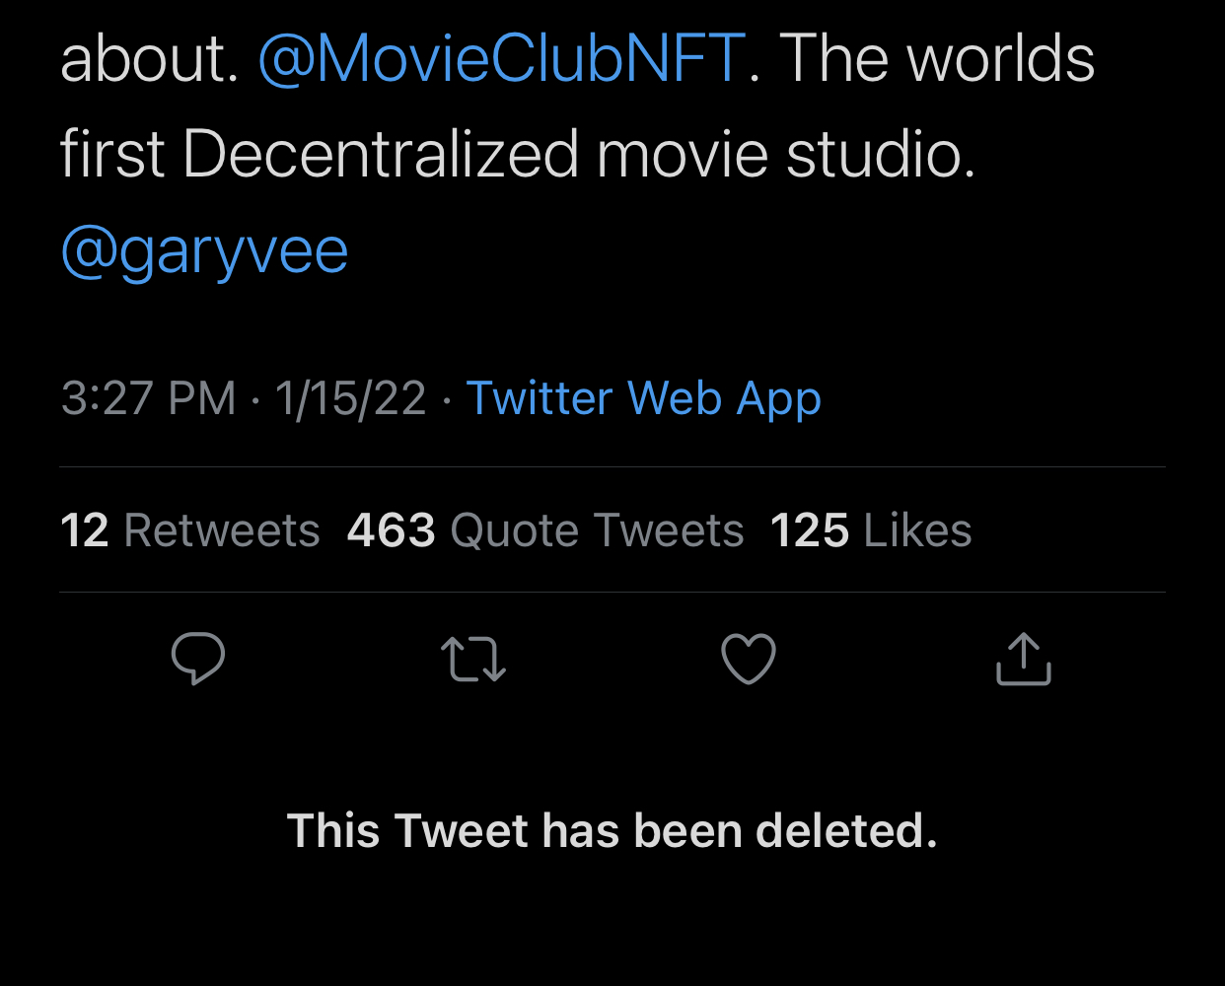
Task: Click the 3:27 PM timestamp
Action: coord(149,398)
